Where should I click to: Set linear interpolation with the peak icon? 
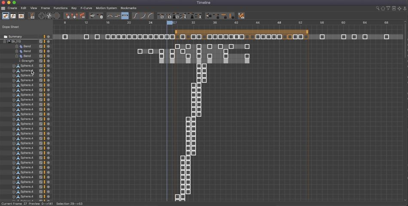[x=110, y=16]
